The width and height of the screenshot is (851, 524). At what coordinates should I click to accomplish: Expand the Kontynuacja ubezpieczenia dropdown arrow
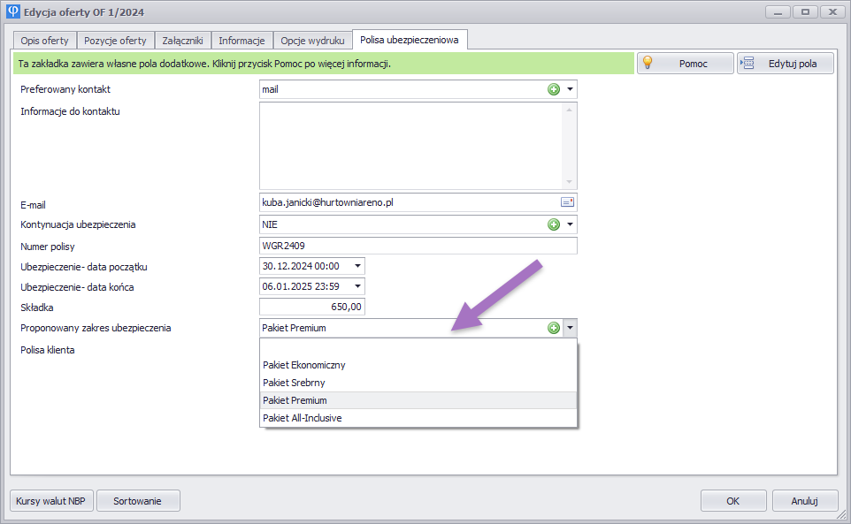click(571, 224)
